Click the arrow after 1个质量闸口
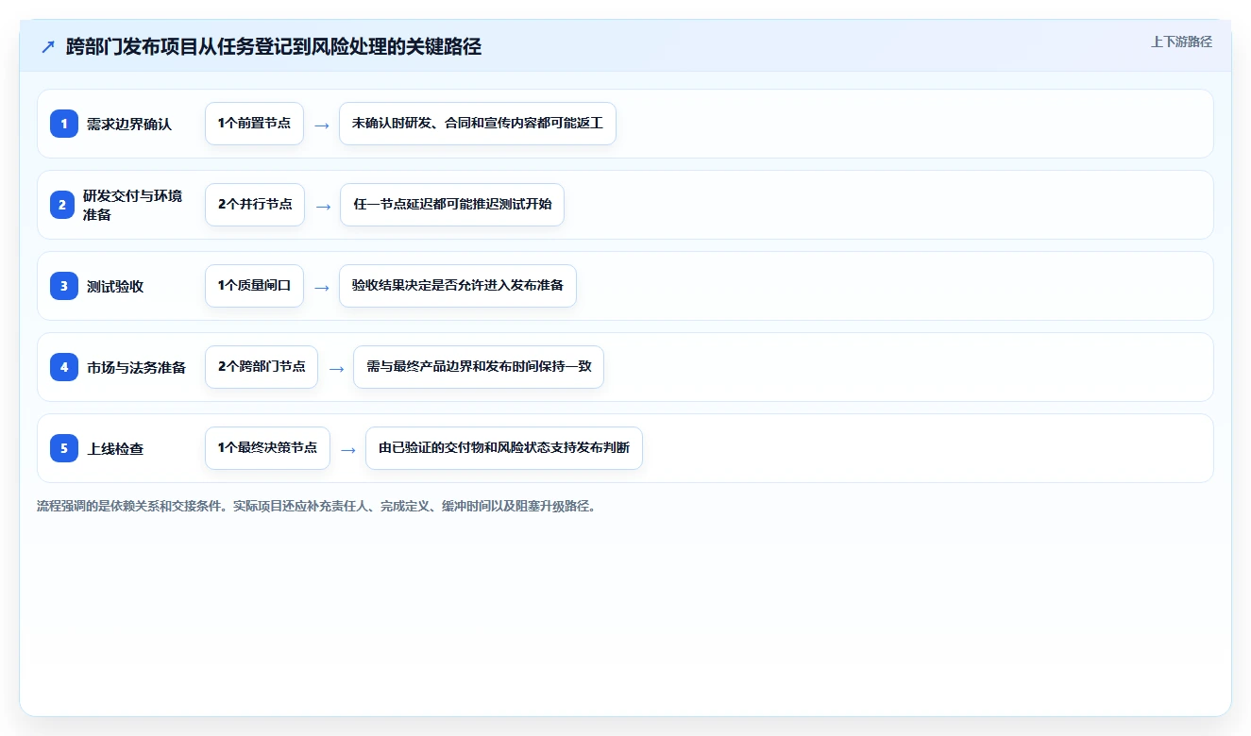 322,287
